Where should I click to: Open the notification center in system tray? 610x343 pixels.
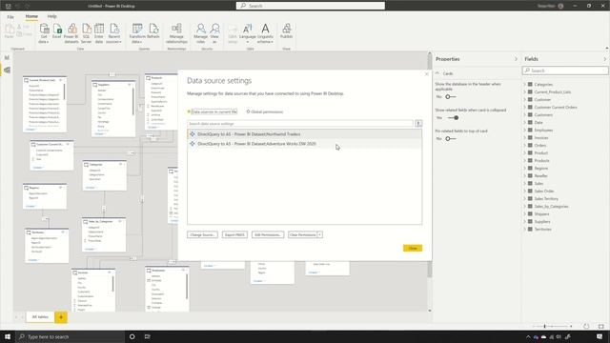point(600,336)
